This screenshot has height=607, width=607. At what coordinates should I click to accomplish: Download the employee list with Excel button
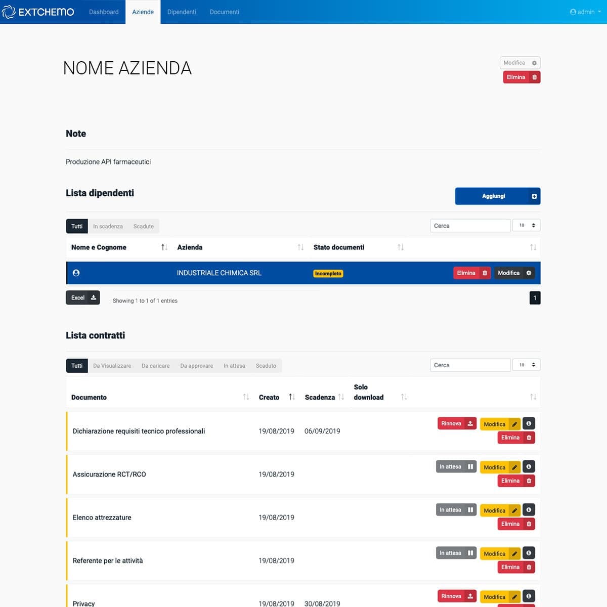coord(83,298)
